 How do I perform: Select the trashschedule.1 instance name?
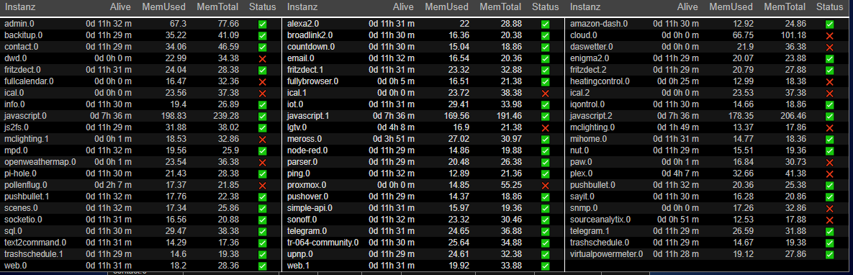click(34, 254)
